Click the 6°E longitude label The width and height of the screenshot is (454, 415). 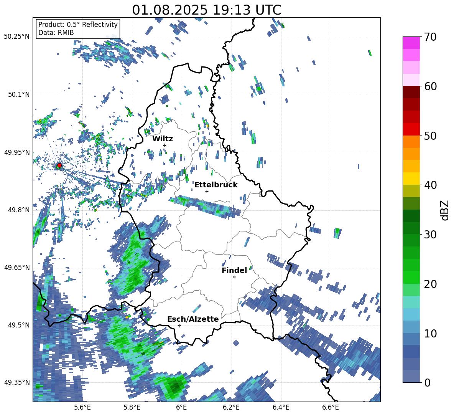pos(181,407)
